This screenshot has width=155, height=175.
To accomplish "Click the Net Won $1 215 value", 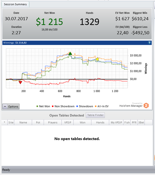I will tap(50, 22).
